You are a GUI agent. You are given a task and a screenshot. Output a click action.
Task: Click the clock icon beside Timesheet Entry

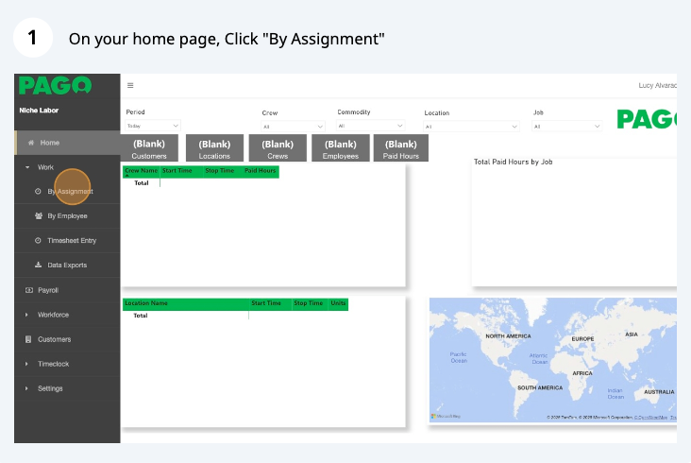[38, 241]
